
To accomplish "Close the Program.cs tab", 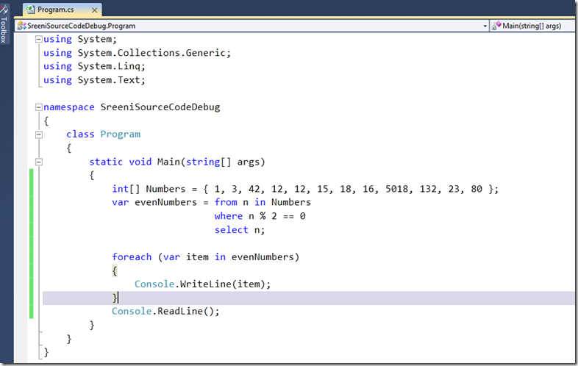I will 94,10.
